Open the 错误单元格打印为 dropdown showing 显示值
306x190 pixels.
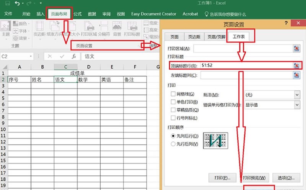(272, 105)
